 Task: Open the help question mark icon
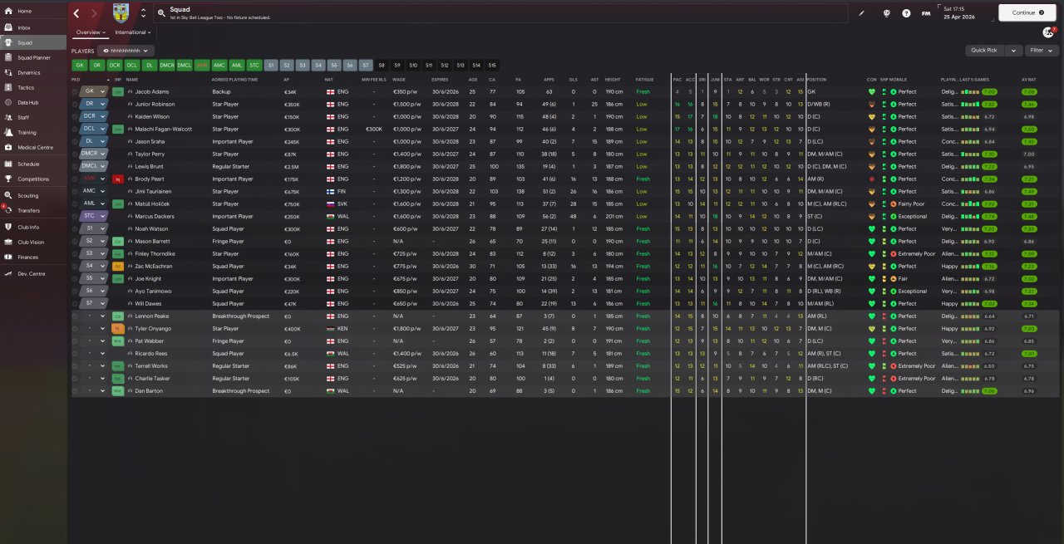(x=906, y=13)
